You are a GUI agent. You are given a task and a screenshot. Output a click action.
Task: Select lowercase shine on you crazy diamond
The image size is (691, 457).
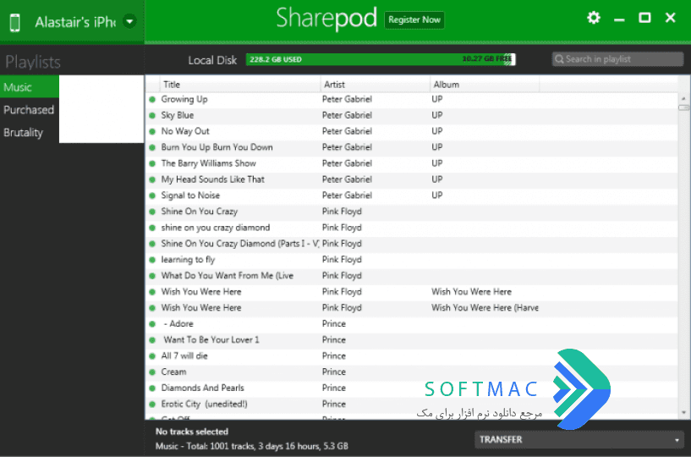click(216, 228)
